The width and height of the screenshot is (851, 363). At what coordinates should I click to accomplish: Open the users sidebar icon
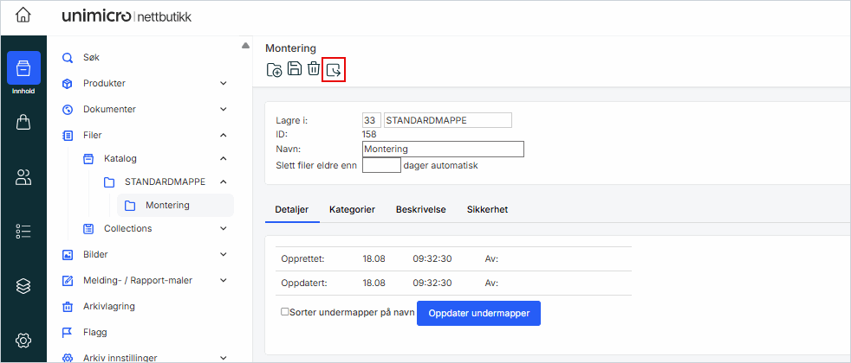click(x=23, y=177)
